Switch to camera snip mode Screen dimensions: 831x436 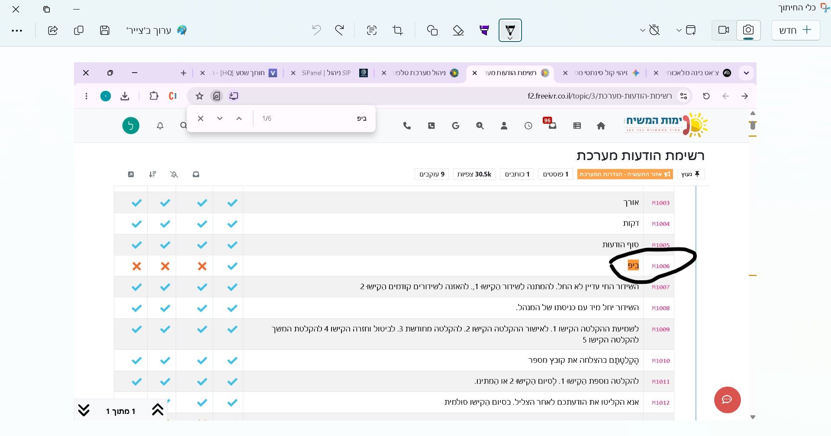click(x=748, y=30)
